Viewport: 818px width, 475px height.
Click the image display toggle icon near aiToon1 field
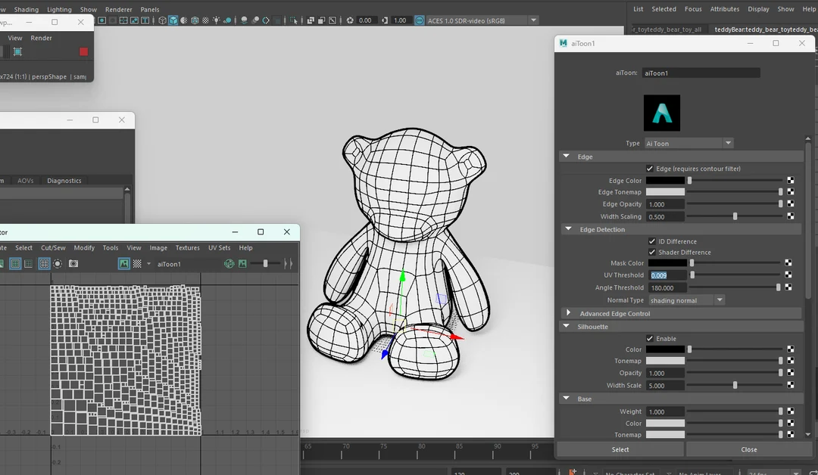coord(124,263)
